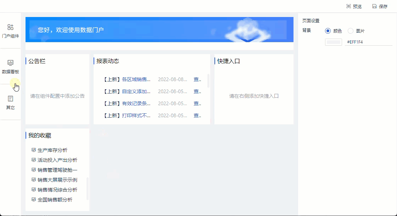Click chart icon beside 活动投入产出分析
The height and width of the screenshot is (216, 397).
tap(33, 160)
